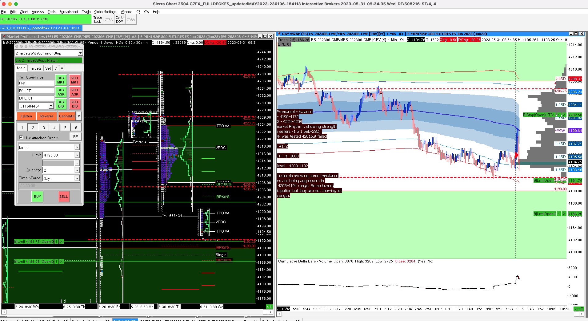Cancel the buy stop order at 4202.50 on VWAP chart
Viewport: 588px width, 321px height.
(564, 115)
